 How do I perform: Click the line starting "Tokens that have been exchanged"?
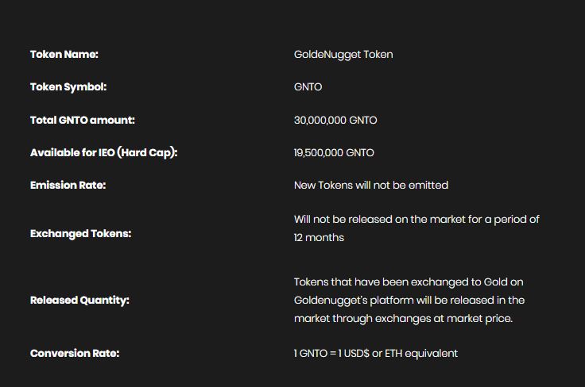point(409,282)
